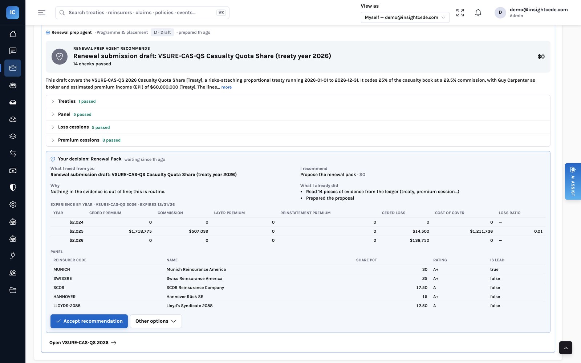Image resolution: width=581 pixels, height=363 pixels.
Task: Open the View as user dropdown
Action: click(405, 17)
